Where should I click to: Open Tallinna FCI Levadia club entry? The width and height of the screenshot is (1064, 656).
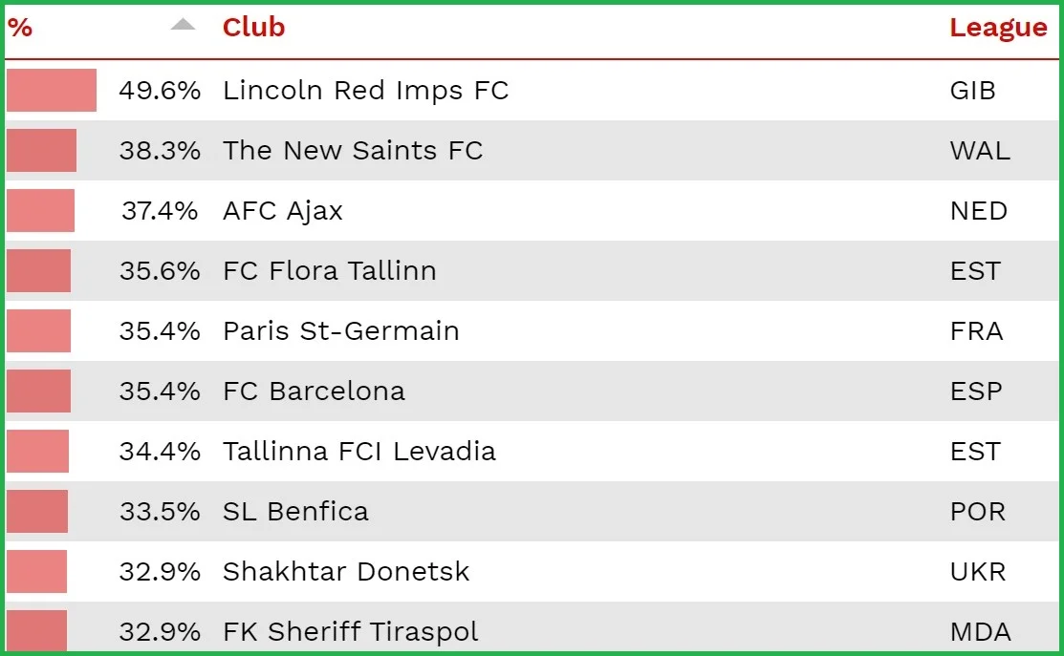click(358, 452)
